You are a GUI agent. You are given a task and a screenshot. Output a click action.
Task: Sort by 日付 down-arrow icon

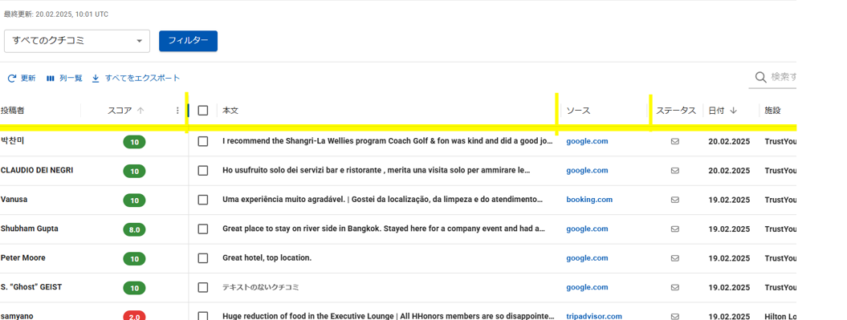(734, 111)
